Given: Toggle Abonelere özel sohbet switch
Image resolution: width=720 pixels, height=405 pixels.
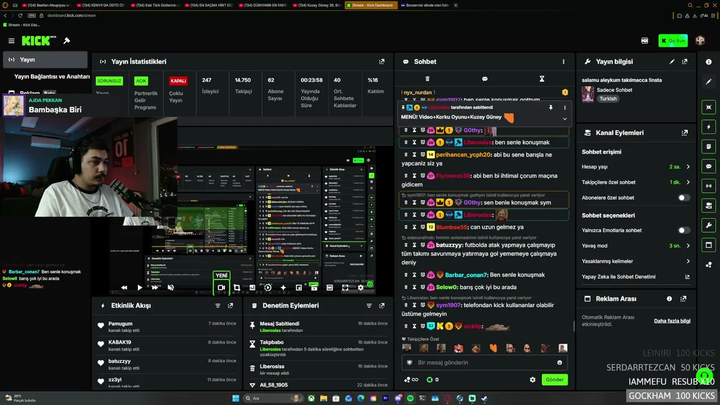Looking at the screenshot, I should click(x=684, y=198).
